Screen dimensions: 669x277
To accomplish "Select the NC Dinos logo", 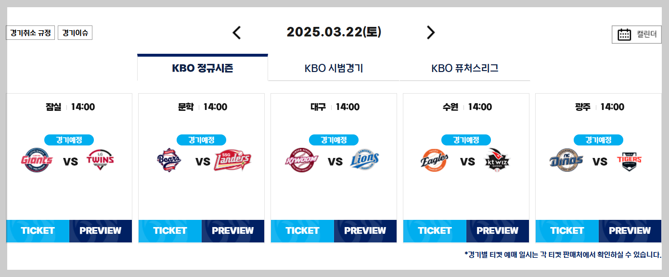I will pyautogui.click(x=567, y=161).
